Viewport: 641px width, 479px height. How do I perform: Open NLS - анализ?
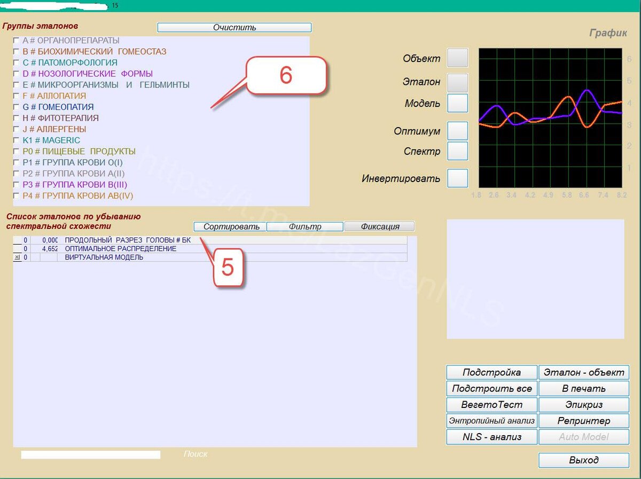pos(491,436)
